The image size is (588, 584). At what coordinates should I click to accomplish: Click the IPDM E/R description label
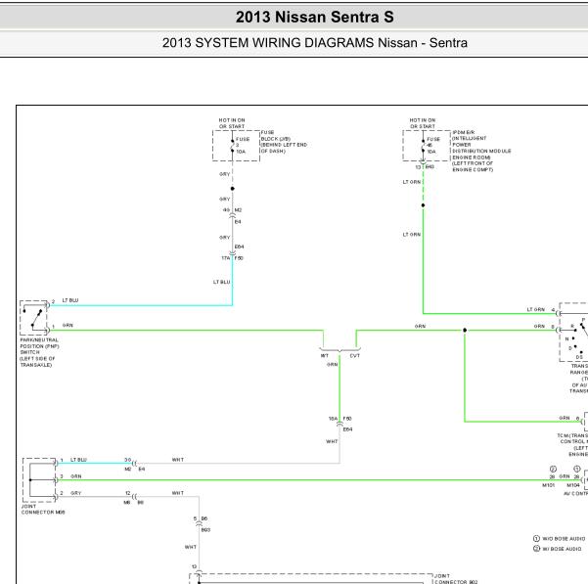coord(481,151)
